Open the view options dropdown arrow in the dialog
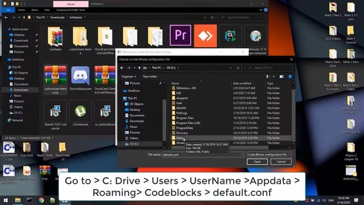Viewport: 364px width, 205px height. (x=274, y=76)
